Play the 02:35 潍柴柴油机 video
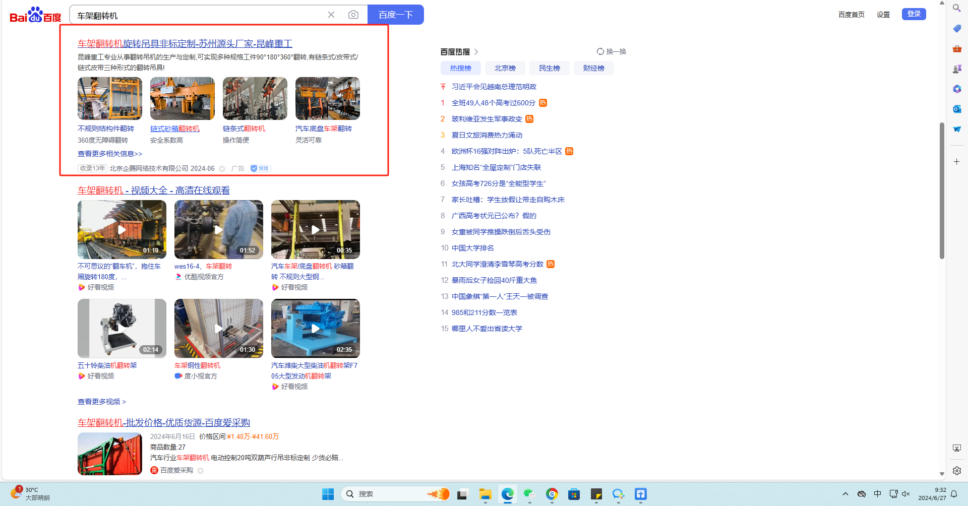Image resolution: width=968 pixels, height=506 pixels. coord(316,328)
